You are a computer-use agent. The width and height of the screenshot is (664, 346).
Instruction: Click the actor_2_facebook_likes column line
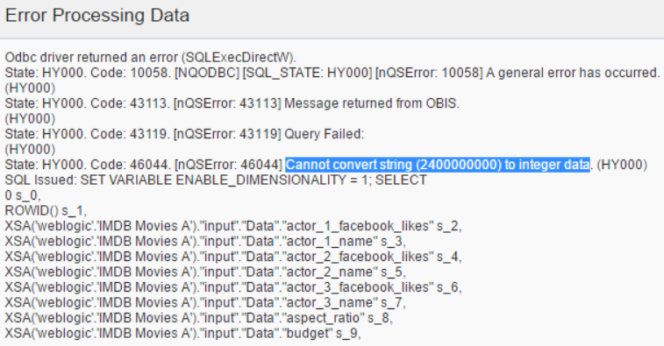pyautogui.click(x=233, y=257)
